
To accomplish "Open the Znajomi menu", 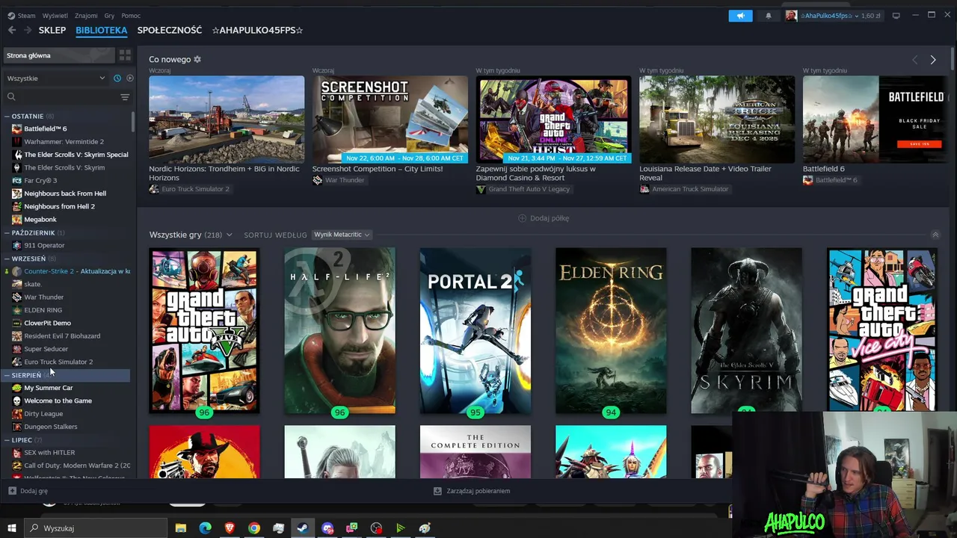I will (x=86, y=16).
